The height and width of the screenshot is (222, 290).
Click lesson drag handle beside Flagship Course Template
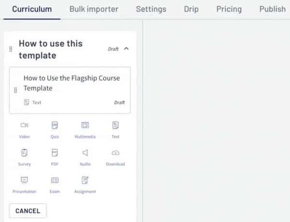(15, 90)
